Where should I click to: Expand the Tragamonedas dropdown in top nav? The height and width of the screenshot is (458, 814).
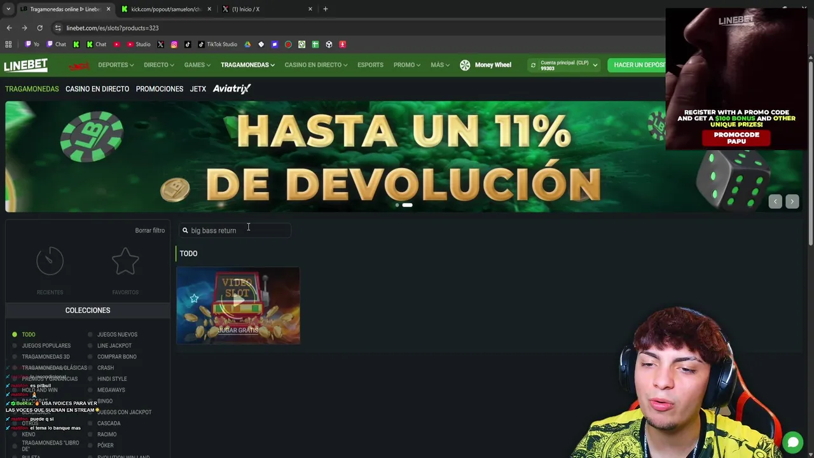[x=247, y=65]
